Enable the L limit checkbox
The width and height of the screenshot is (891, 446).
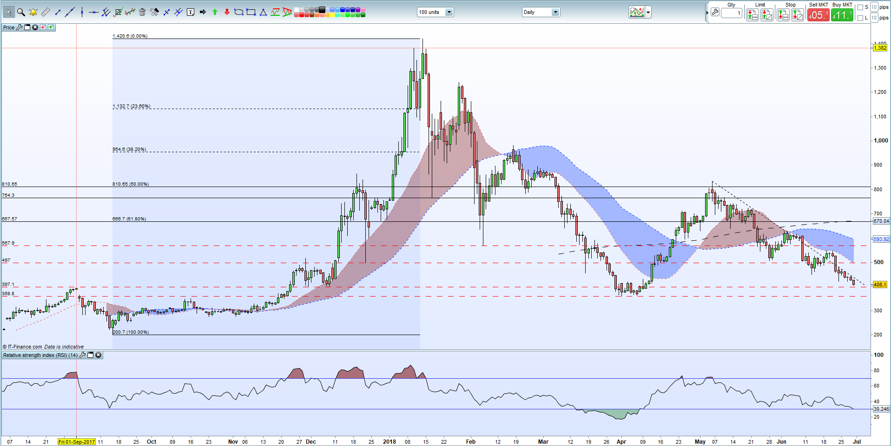[860, 17]
